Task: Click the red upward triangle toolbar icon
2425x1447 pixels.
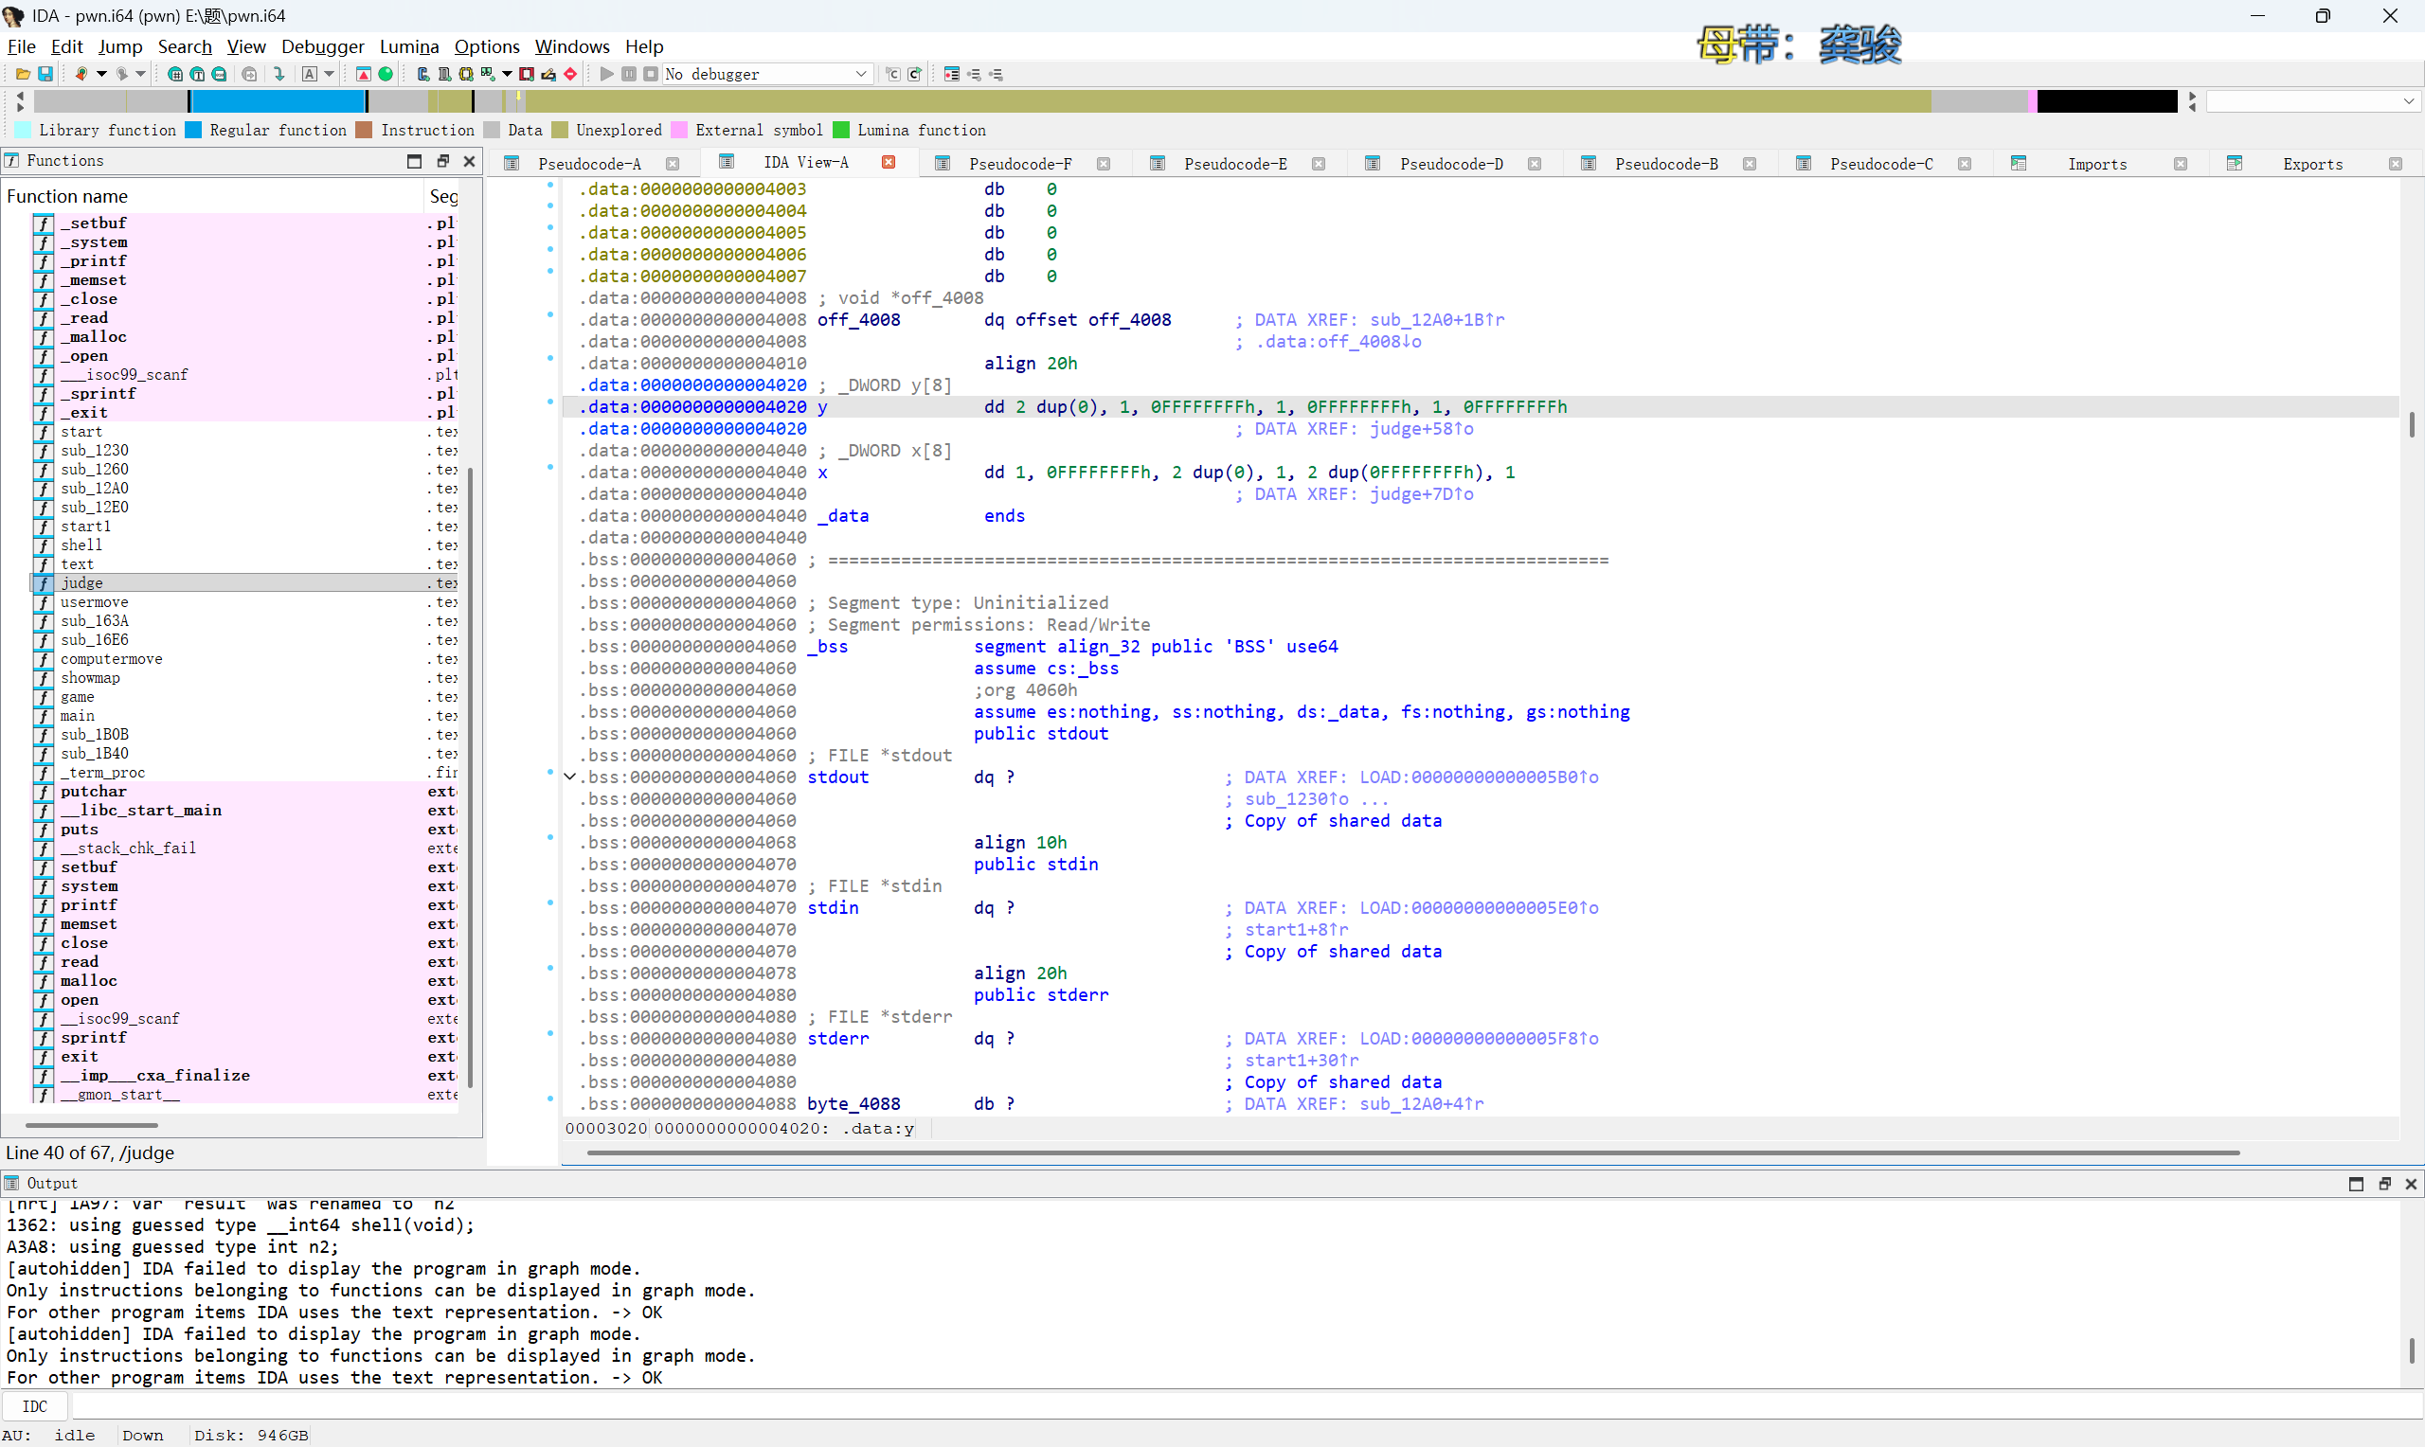Action: (364, 74)
